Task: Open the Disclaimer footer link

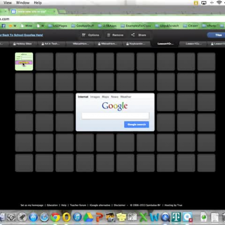Action: tap(120, 205)
